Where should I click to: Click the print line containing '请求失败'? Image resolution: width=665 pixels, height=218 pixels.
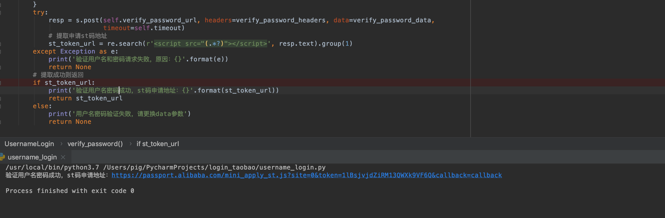138,59
